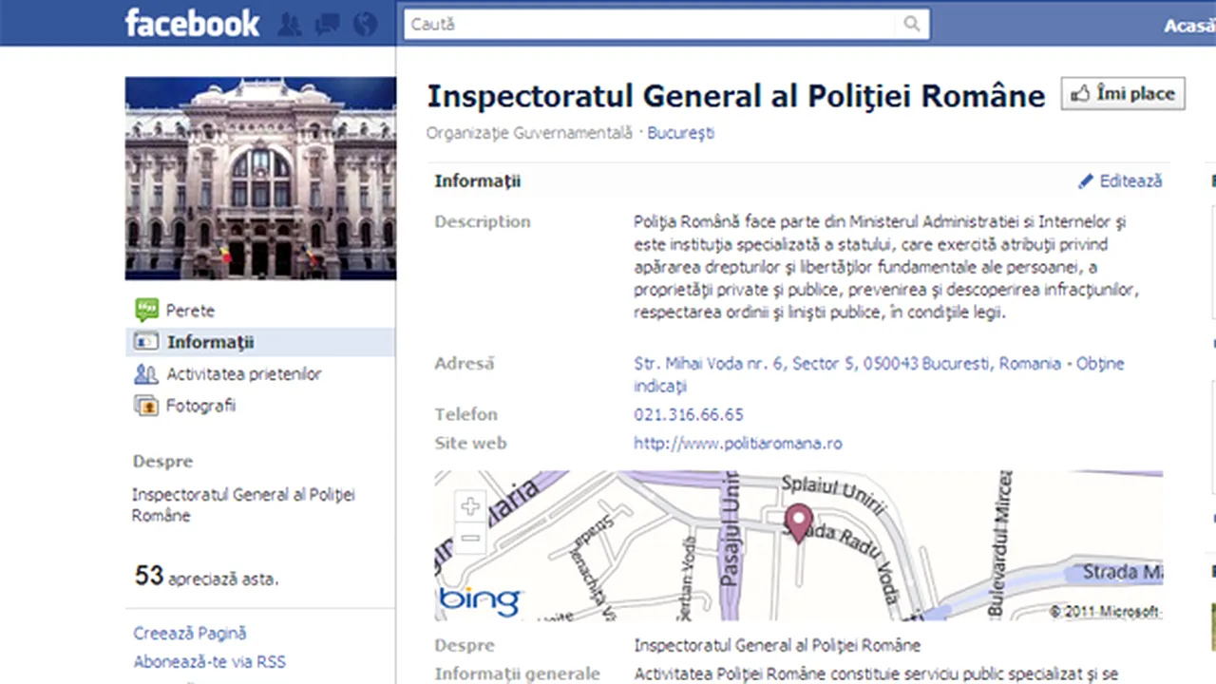Click the Bing logo on map
Viewport: 1216px width, 684px height.
tap(480, 600)
